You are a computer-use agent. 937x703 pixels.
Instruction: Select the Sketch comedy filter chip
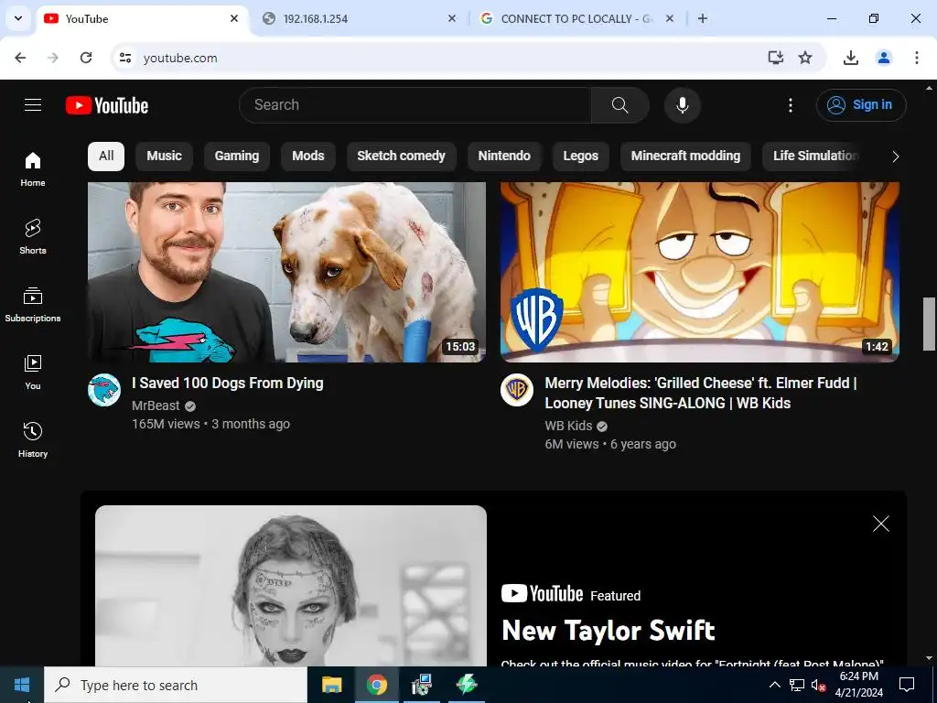coord(401,156)
